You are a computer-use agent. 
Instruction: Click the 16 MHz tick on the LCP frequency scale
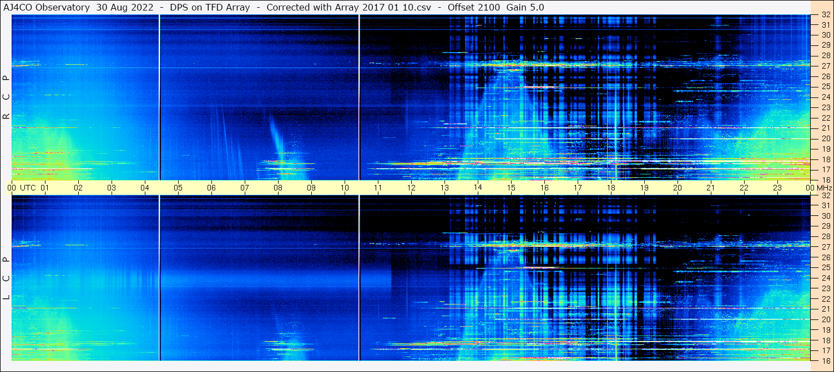tap(826, 360)
